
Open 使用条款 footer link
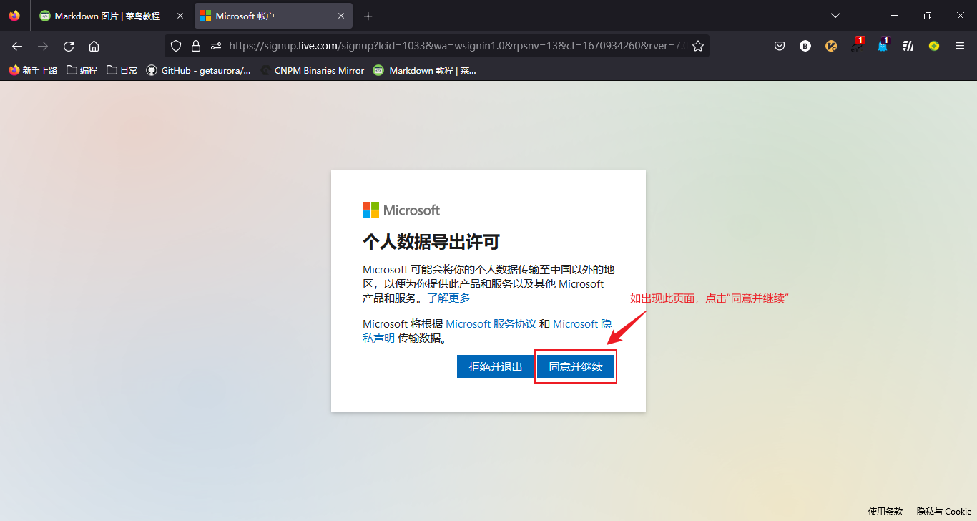(x=885, y=511)
